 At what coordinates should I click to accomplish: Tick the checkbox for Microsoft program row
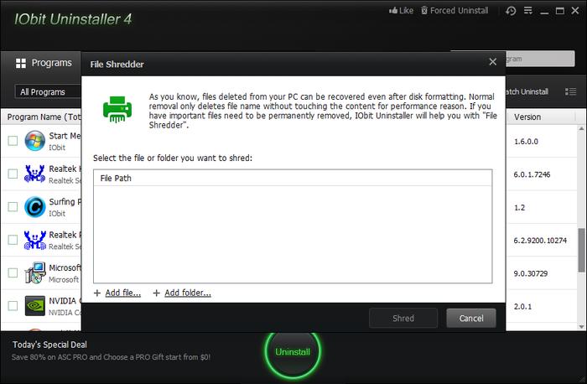(13, 272)
